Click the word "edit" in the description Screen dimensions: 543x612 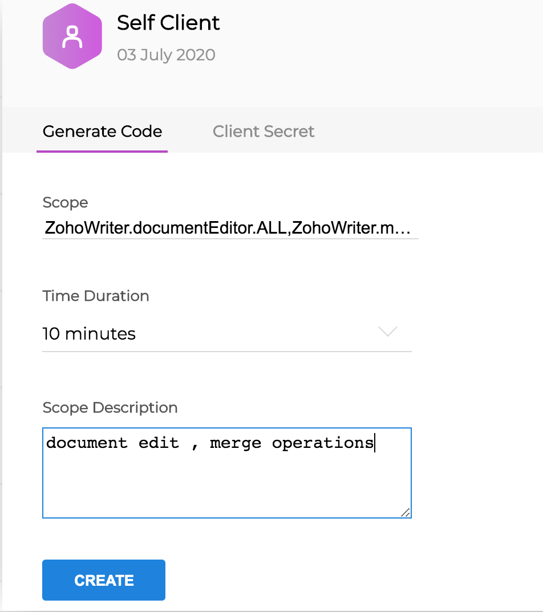(x=159, y=443)
